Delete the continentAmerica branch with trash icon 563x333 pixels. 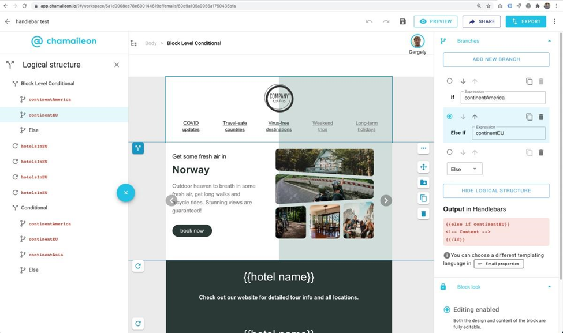[541, 81]
